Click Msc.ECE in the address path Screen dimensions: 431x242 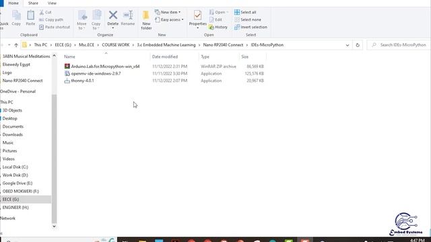86,45
